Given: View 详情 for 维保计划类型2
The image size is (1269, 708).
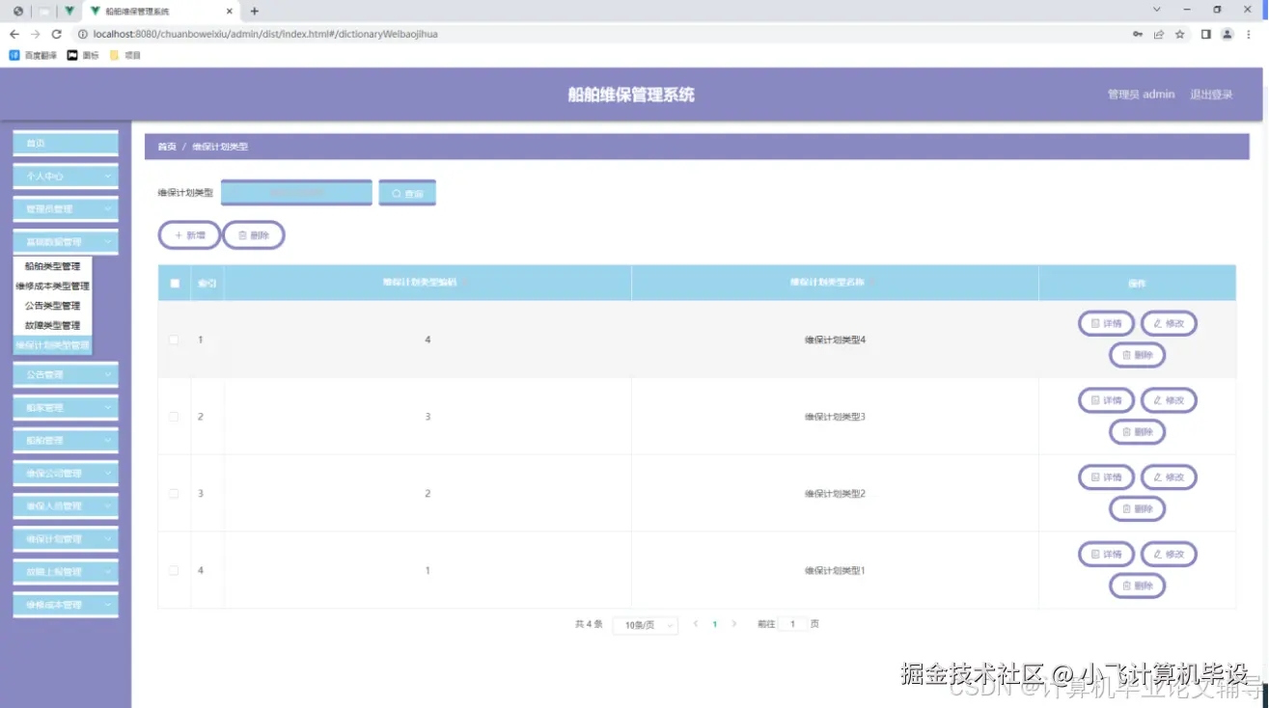Looking at the screenshot, I should pyautogui.click(x=1106, y=477).
